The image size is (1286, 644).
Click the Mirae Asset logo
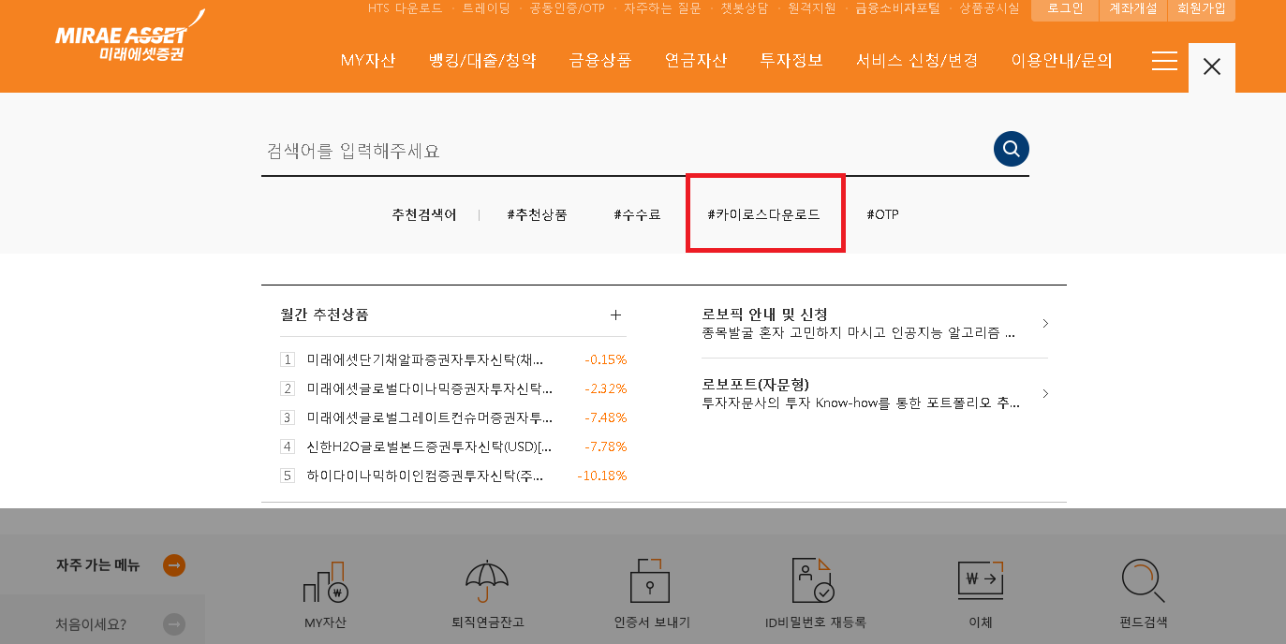click(x=129, y=37)
